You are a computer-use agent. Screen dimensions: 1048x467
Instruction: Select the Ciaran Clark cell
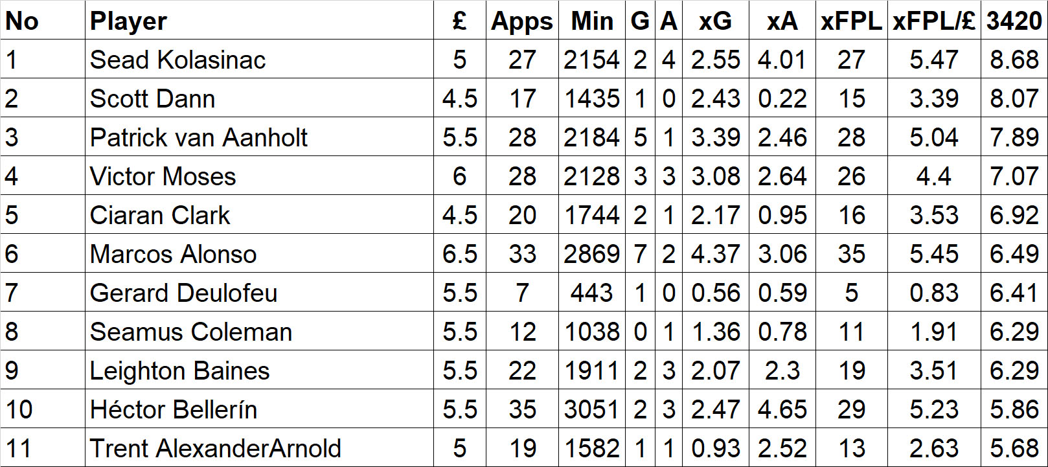coord(259,214)
